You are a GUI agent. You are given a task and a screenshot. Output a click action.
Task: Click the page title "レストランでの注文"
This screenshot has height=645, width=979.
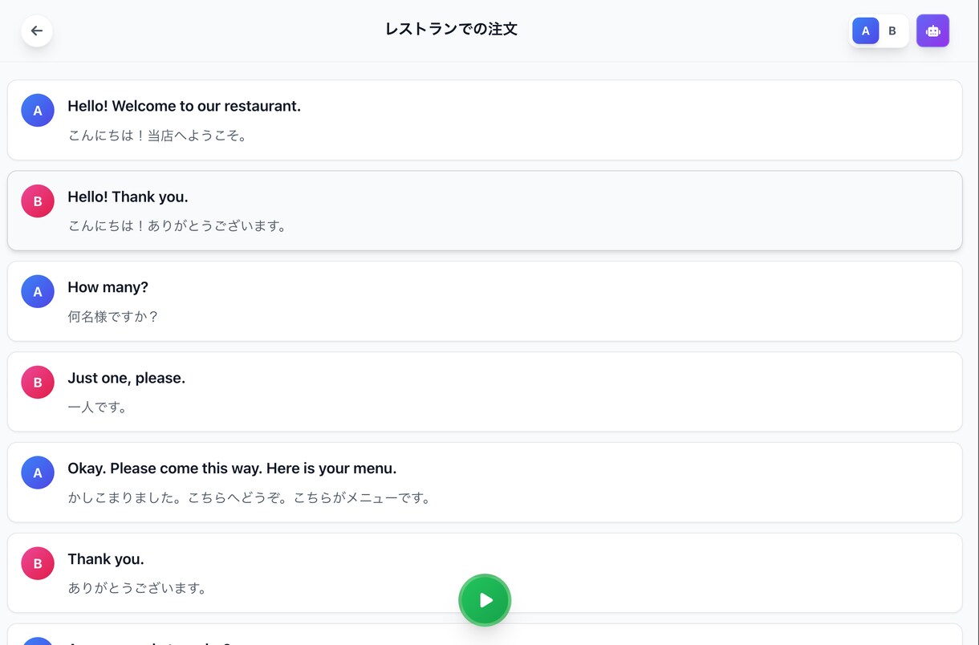(451, 30)
